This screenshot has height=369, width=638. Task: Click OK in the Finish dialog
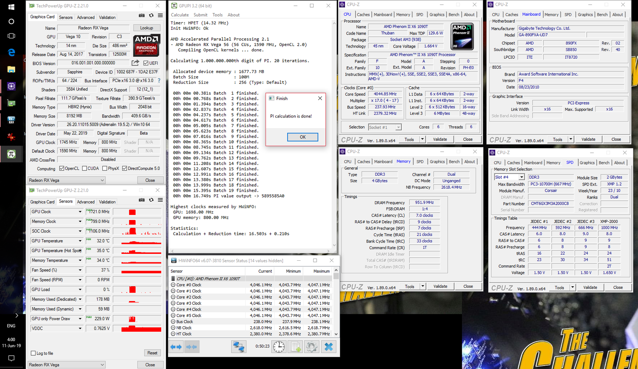click(303, 137)
